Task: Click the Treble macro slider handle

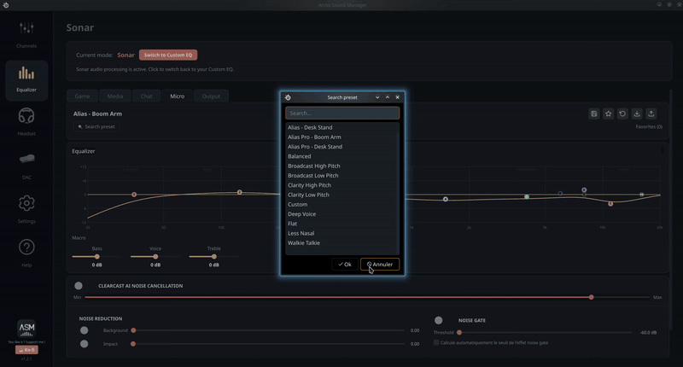Action: [214, 256]
